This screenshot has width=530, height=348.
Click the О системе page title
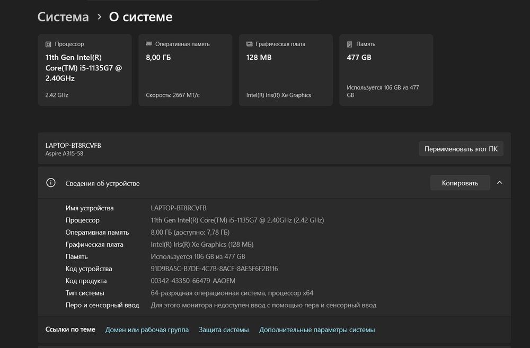(140, 17)
